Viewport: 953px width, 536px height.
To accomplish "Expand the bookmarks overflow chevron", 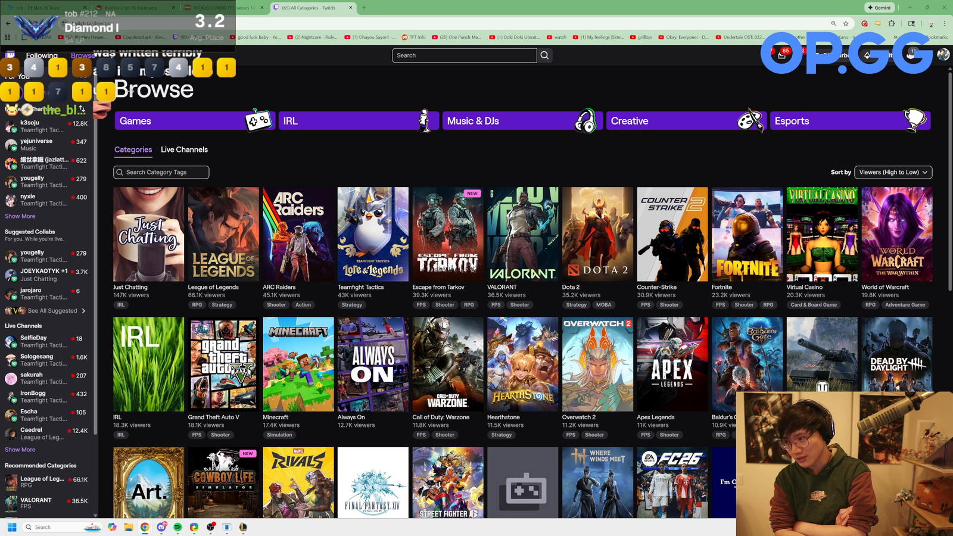I will (895, 37).
